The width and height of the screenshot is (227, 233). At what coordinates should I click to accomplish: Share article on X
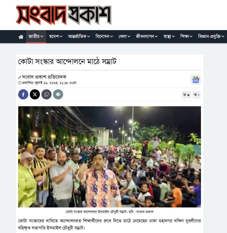[x=35, y=94]
